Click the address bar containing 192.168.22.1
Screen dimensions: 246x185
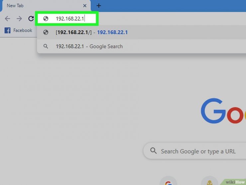click(x=67, y=19)
